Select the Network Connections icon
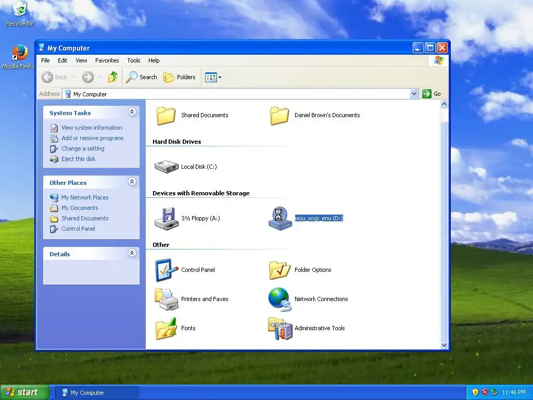 point(280,299)
